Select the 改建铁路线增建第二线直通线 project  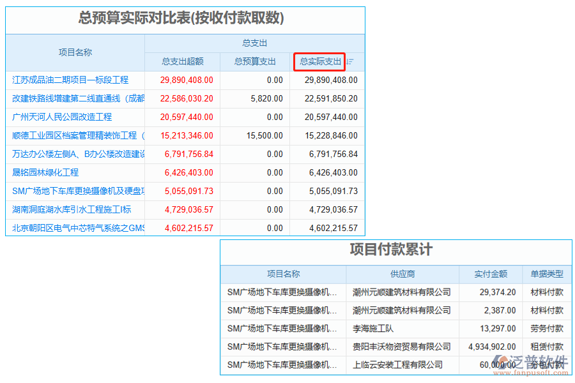(72, 98)
